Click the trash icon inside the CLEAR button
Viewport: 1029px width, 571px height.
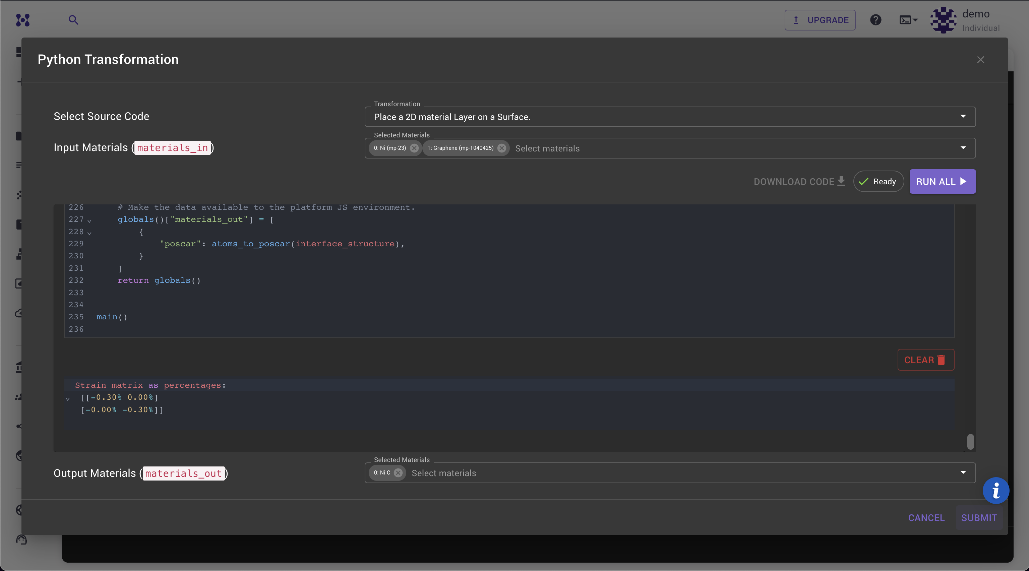[x=941, y=360]
